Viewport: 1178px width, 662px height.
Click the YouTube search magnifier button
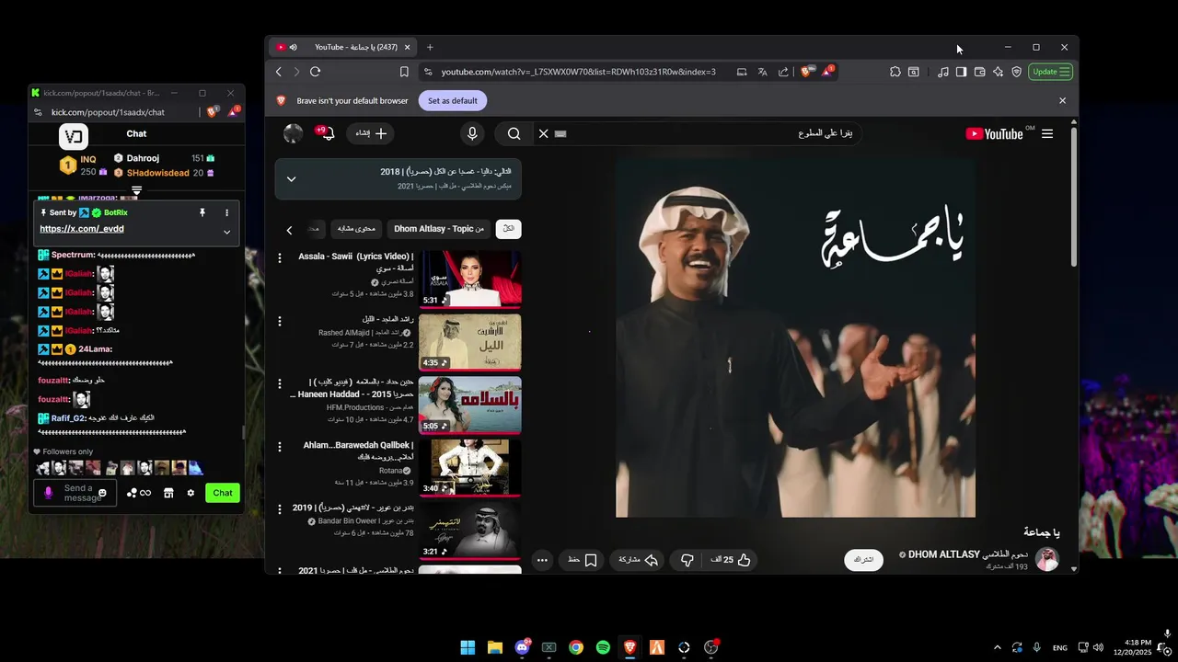point(514,133)
